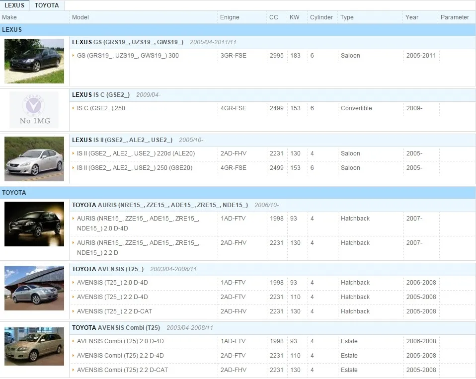Click the Year column header
The width and height of the screenshot is (476, 379).
coord(412,17)
